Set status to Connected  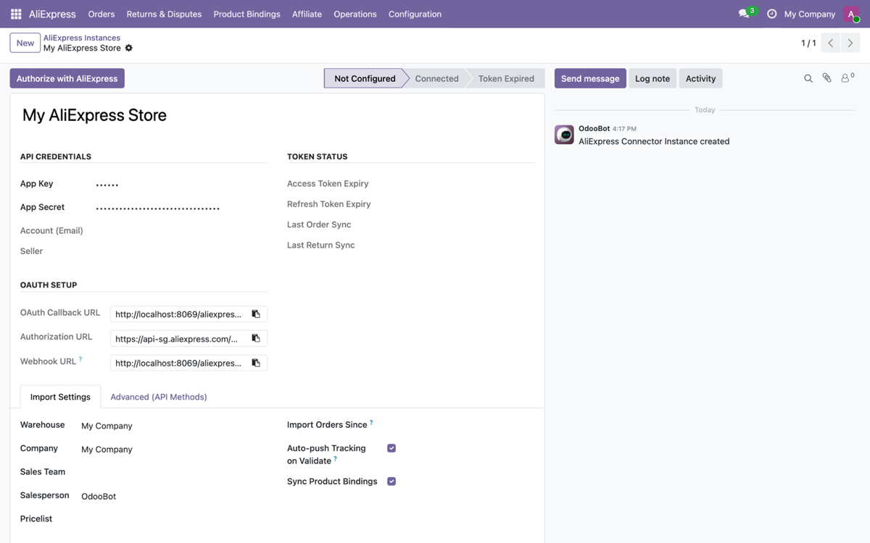pos(436,78)
